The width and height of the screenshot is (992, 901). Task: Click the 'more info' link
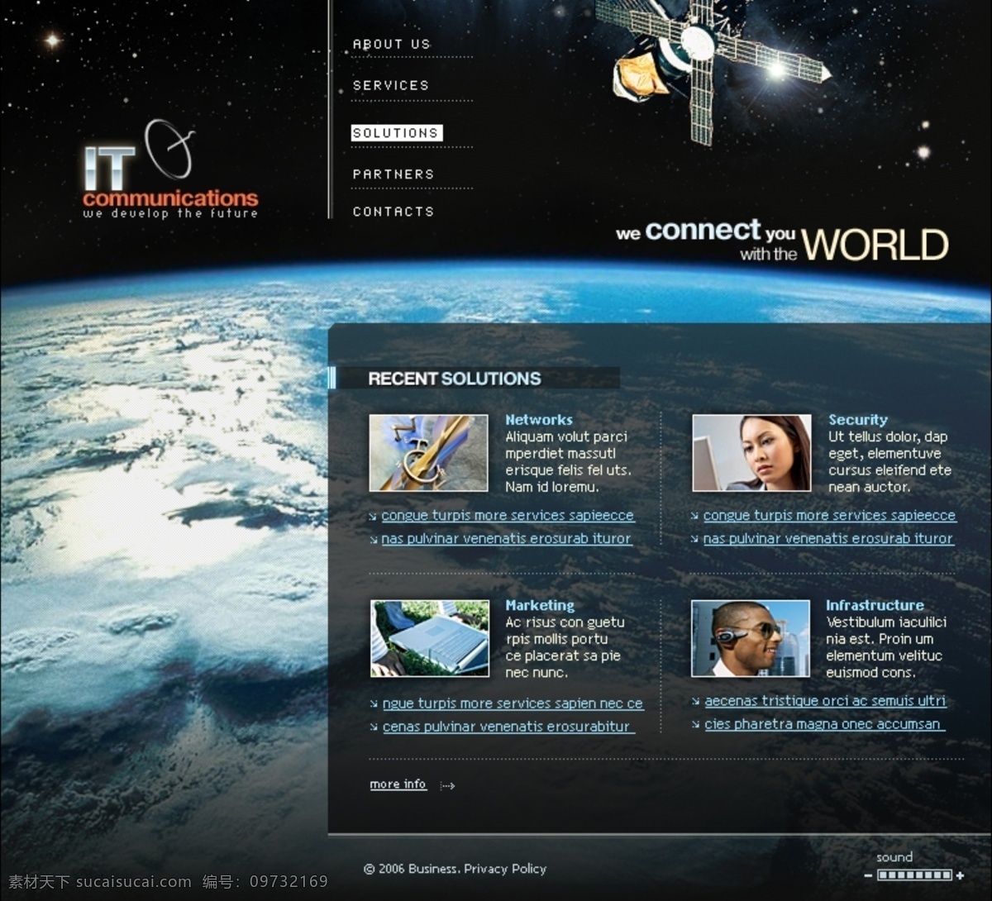click(398, 784)
